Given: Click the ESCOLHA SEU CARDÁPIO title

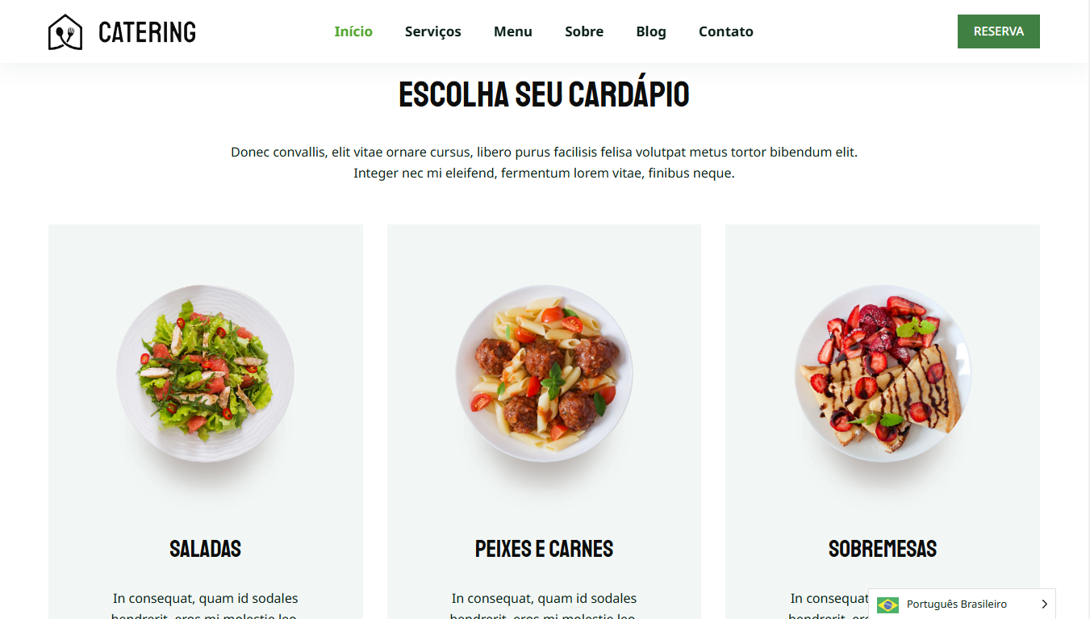Looking at the screenshot, I should [545, 94].
